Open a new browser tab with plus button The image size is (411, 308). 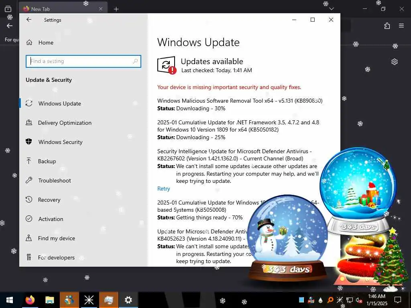coord(116,9)
